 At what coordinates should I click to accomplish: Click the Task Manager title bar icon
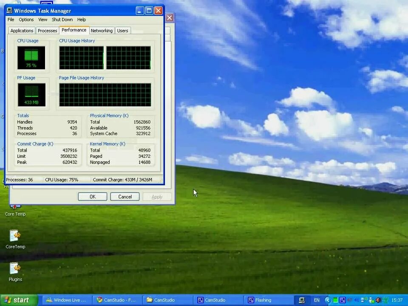pos(10,10)
